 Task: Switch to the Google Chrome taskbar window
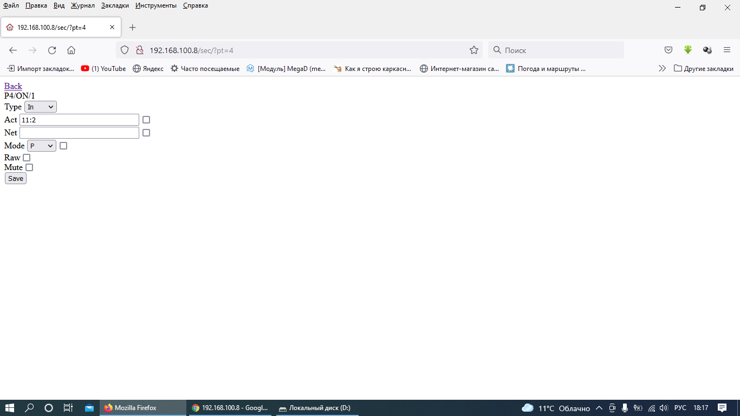click(x=230, y=408)
